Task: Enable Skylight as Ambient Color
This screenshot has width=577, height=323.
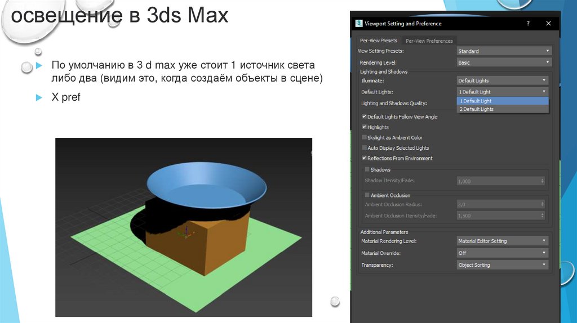Action: coord(364,137)
